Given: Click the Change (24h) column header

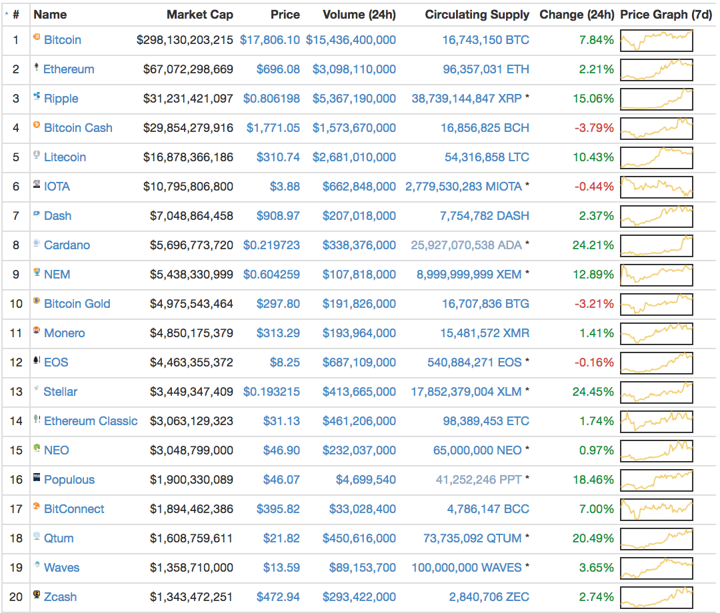Looking at the screenshot, I should point(577,14).
